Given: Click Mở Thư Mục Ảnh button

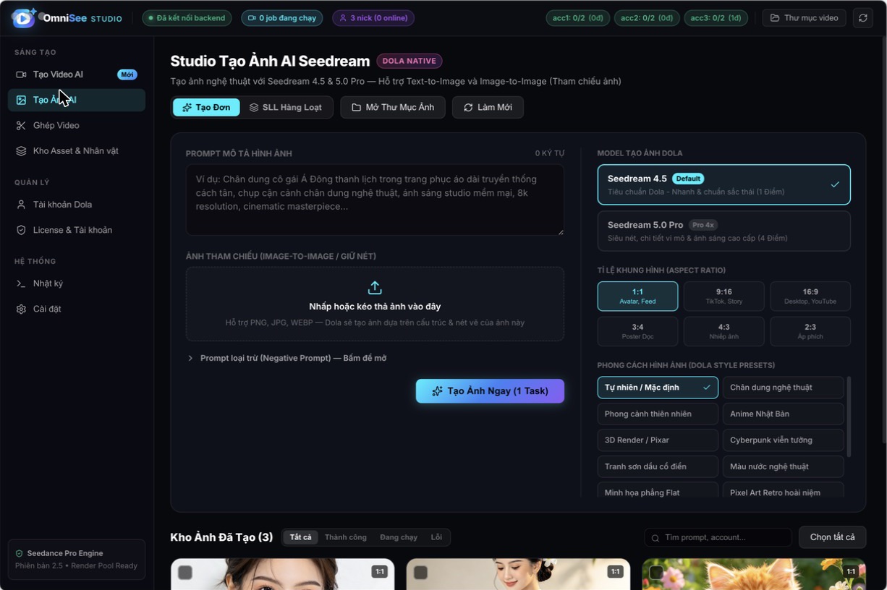Looking at the screenshot, I should click(393, 107).
